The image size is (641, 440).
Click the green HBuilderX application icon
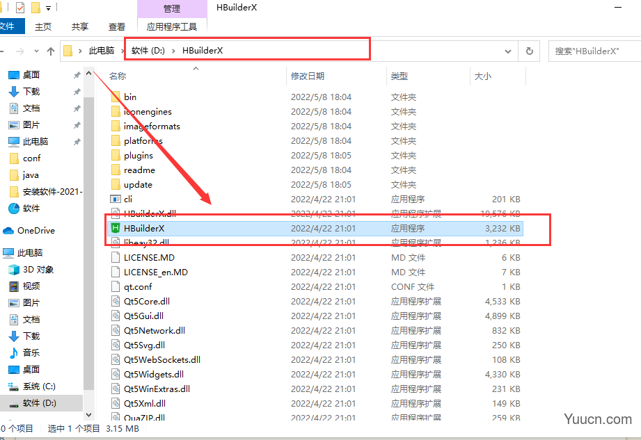pyautogui.click(x=116, y=228)
